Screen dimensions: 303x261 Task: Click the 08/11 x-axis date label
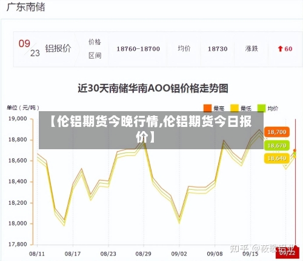tap(37, 254)
